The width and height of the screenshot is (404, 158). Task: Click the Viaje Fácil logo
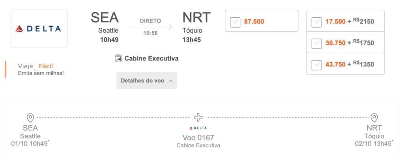coord(36,66)
